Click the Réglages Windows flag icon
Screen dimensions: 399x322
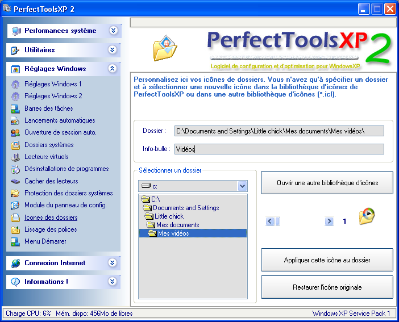click(15, 69)
